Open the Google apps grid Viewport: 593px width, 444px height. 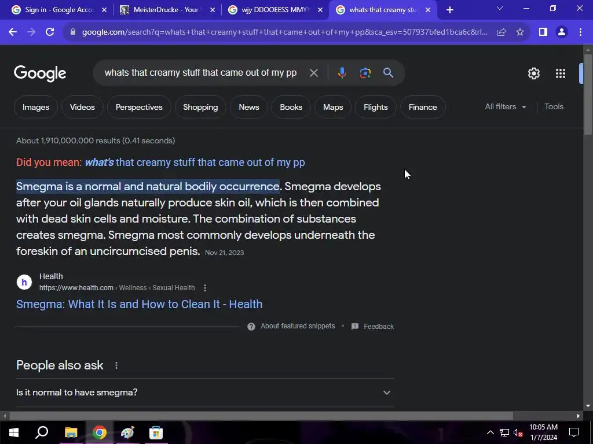(x=561, y=73)
